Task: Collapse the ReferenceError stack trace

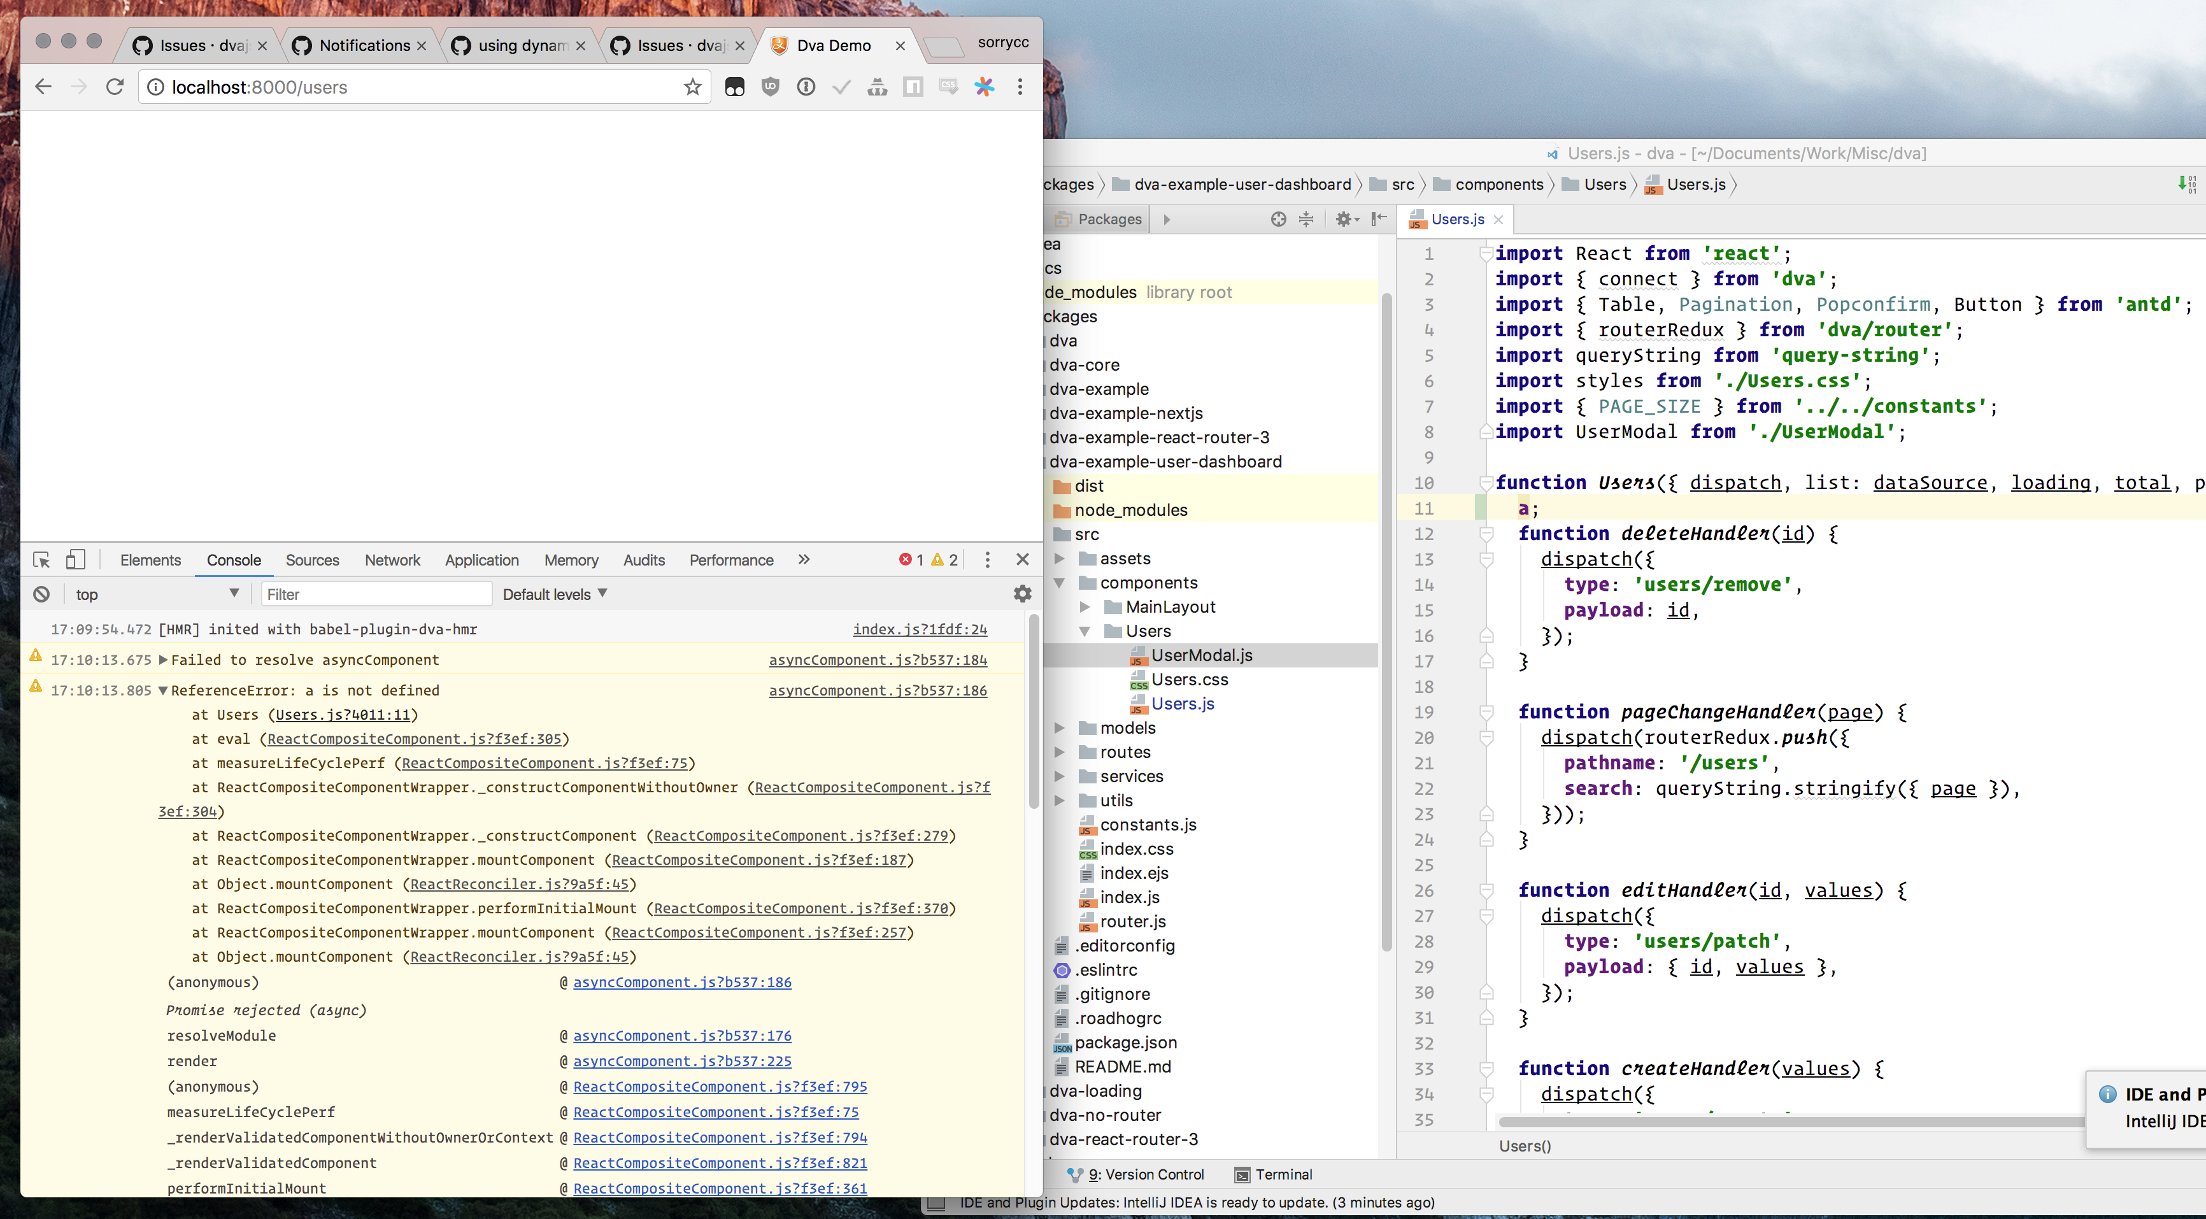Action: tap(162, 690)
